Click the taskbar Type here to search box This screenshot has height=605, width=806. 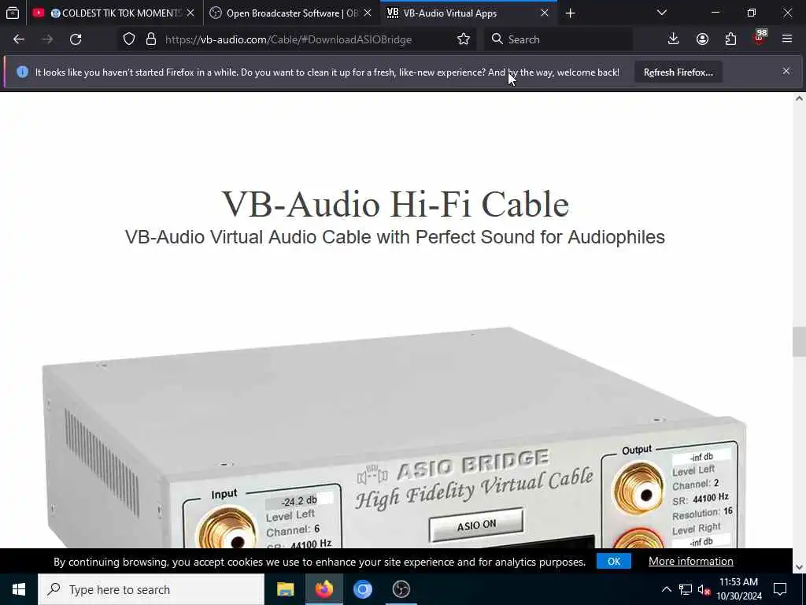point(151,589)
